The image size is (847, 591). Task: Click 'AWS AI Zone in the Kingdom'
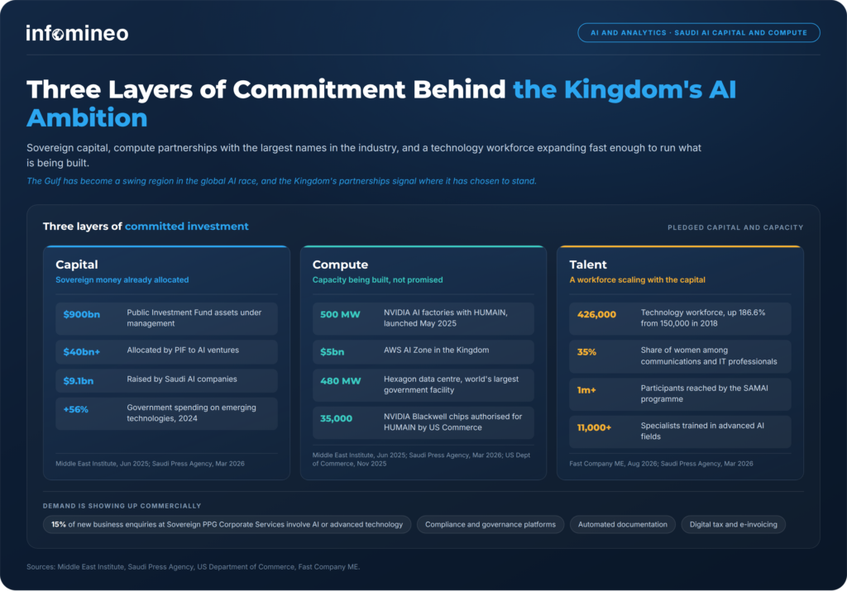(436, 350)
